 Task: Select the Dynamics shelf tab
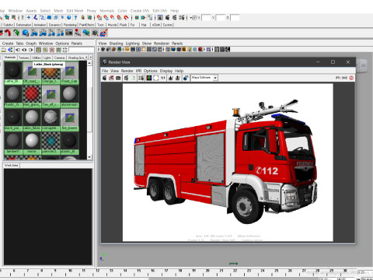coord(54,25)
